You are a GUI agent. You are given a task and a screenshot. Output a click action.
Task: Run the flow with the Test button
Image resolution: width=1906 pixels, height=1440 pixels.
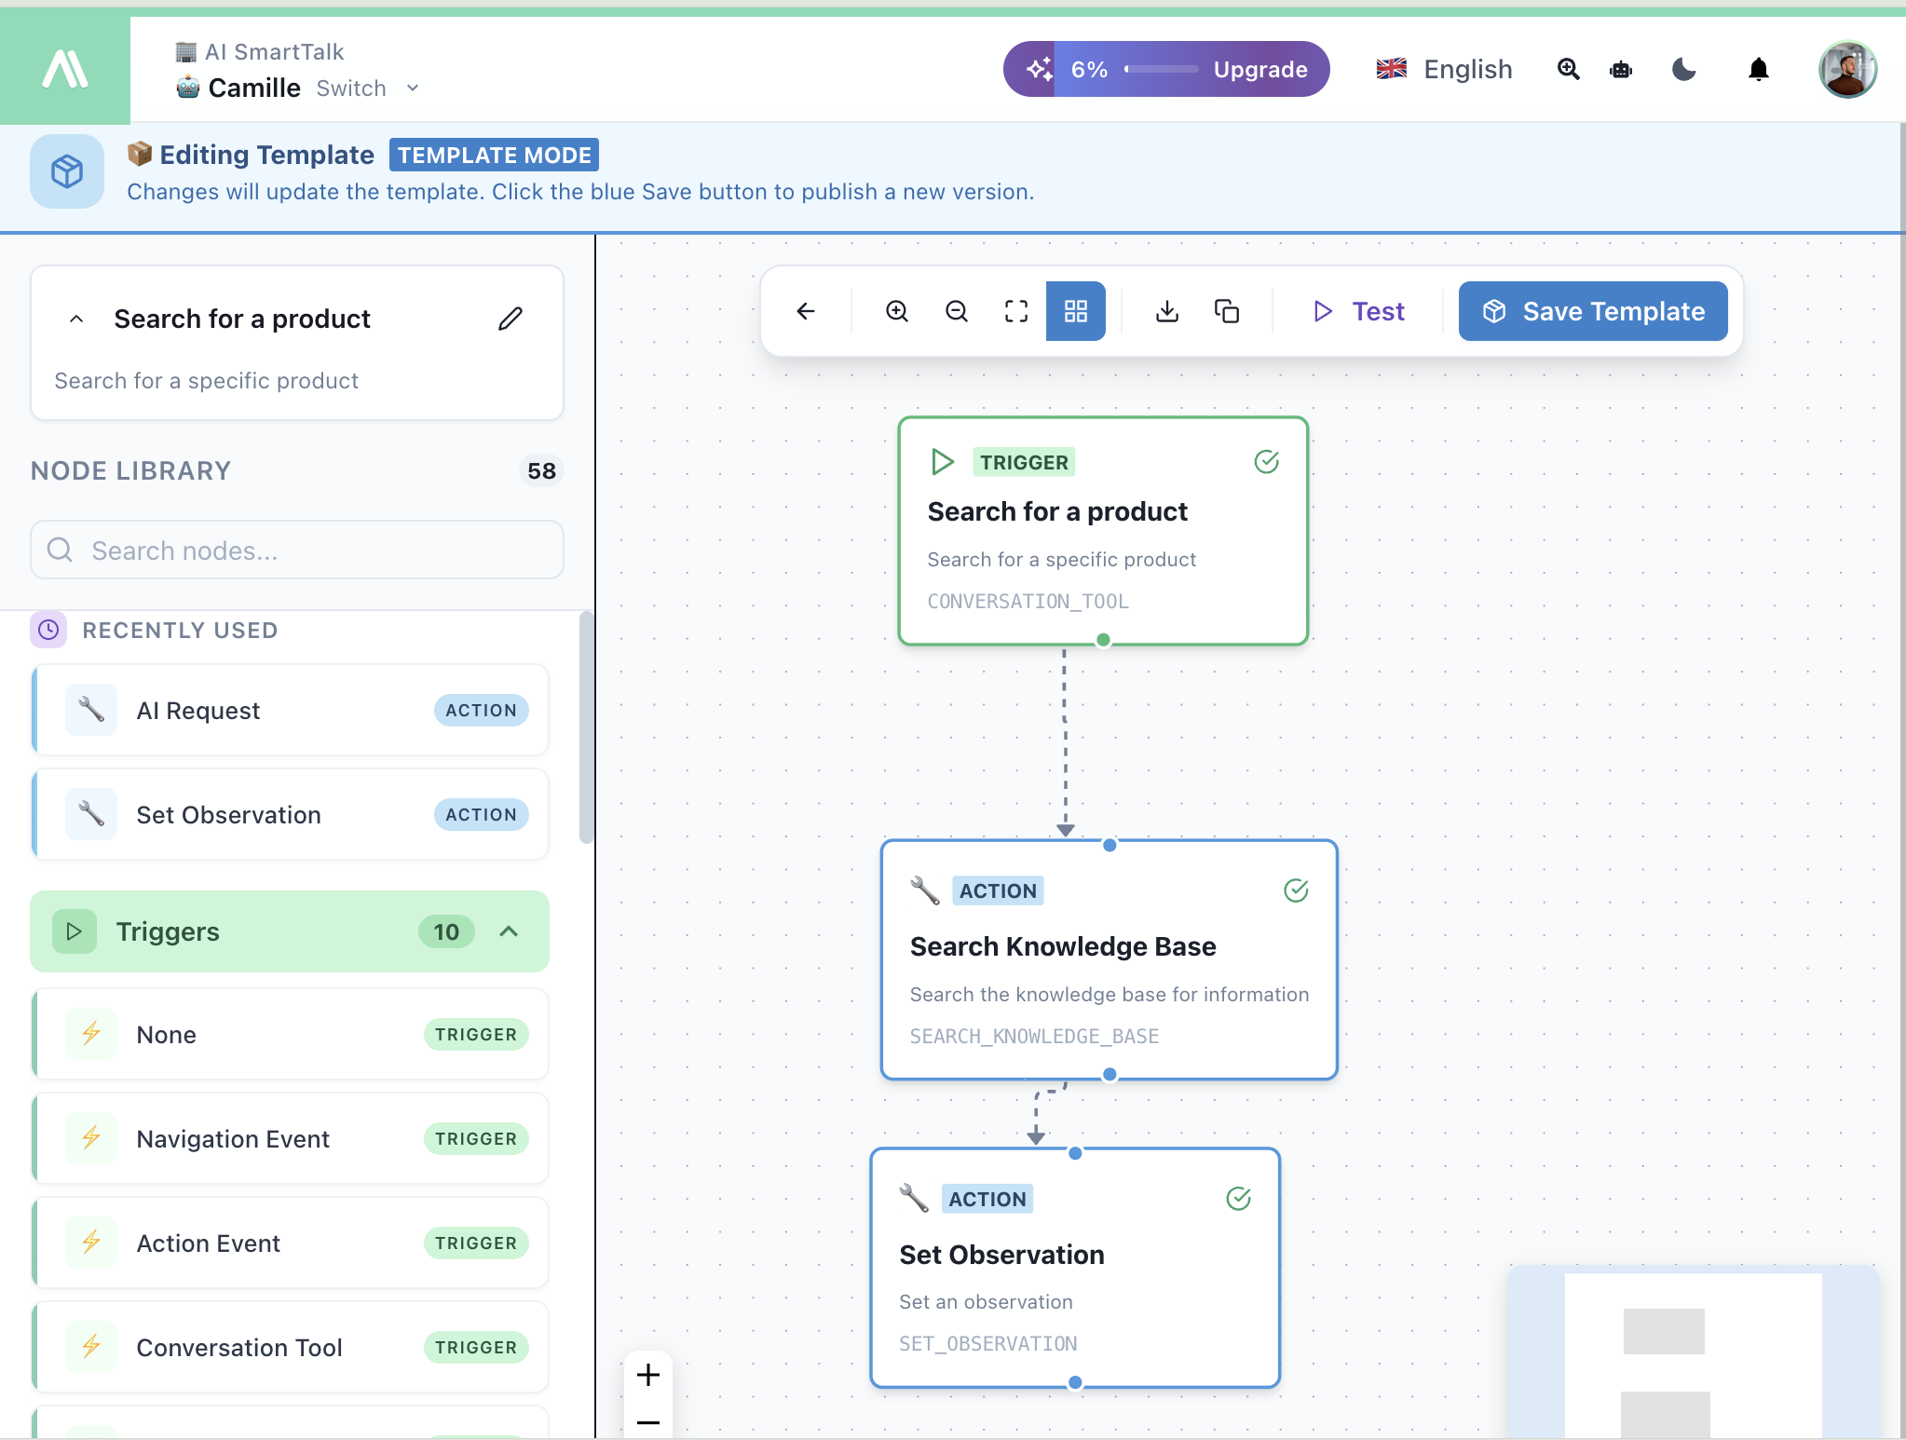[1358, 311]
